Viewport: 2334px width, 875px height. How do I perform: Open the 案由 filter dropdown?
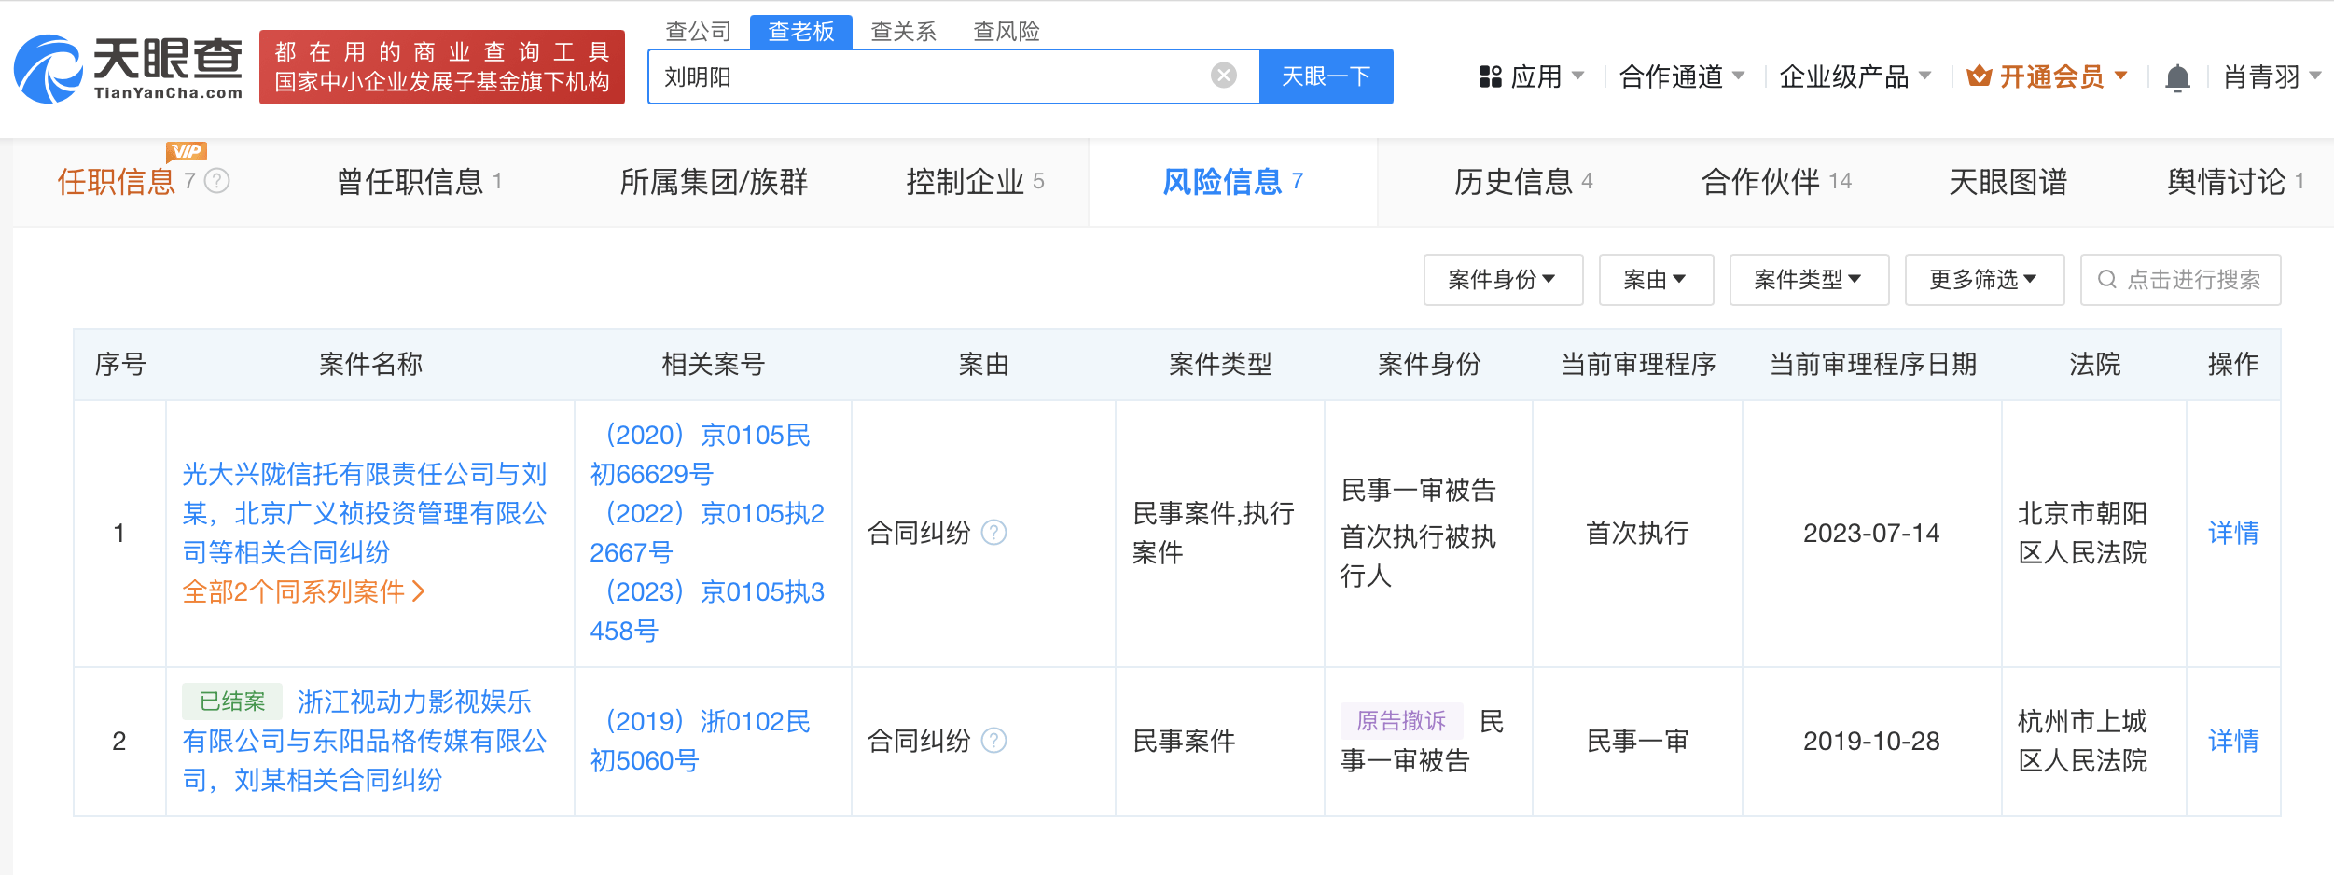1656,280
